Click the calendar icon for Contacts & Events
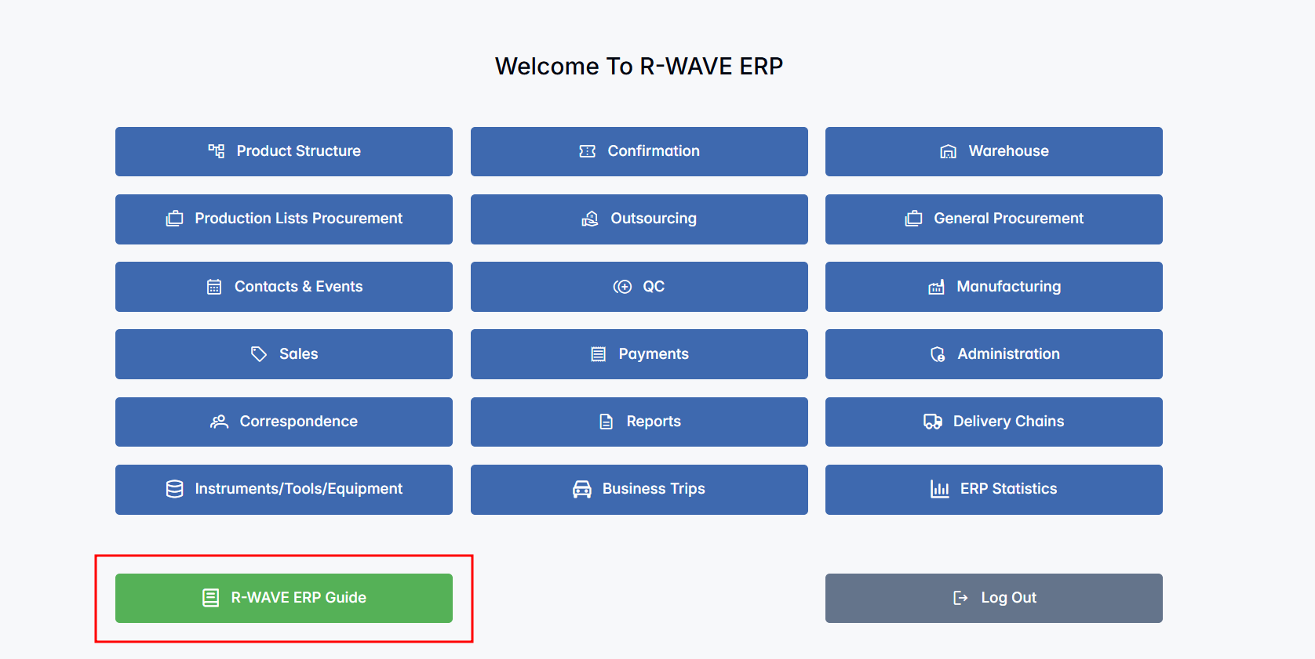Screen dimensions: 1315x659 pos(214,287)
